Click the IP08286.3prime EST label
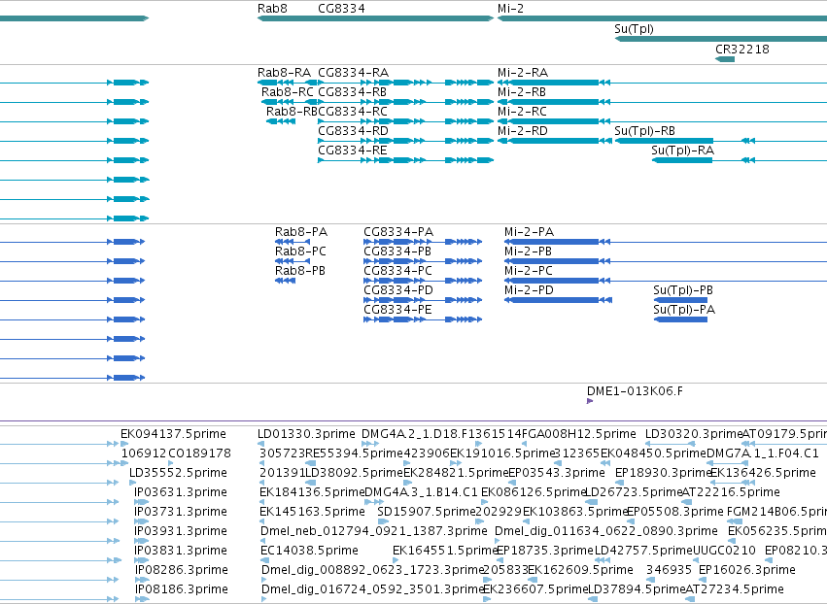827x604 pixels. point(182,570)
